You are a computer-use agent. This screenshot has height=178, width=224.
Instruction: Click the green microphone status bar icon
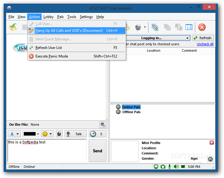pyautogui.click(x=170, y=167)
